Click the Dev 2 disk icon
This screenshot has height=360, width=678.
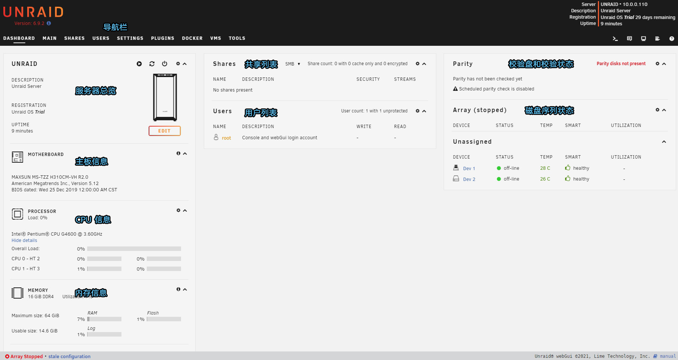pyautogui.click(x=456, y=178)
